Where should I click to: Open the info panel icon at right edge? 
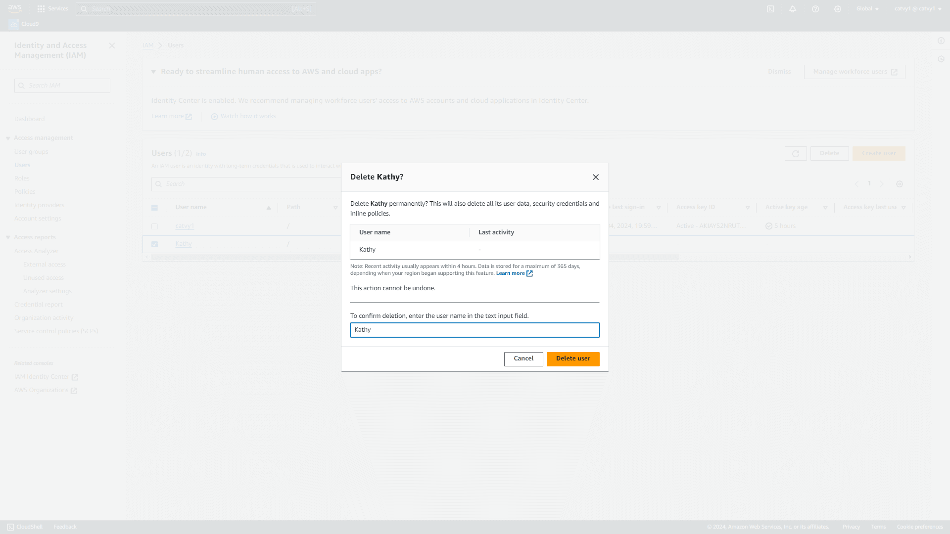click(941, 41)
